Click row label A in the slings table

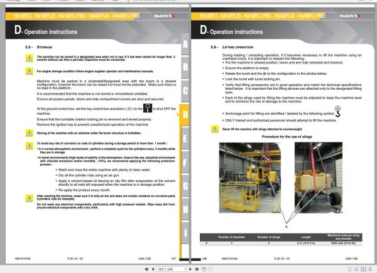[206, 244]
